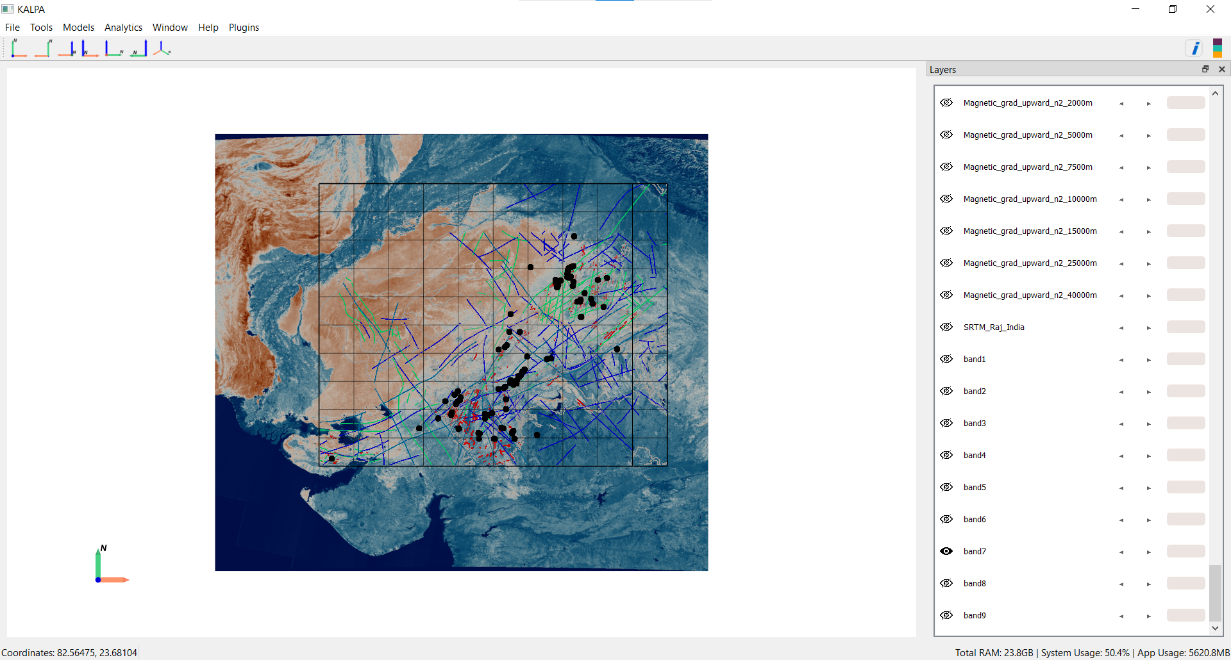This screenshot has height=660, width=1231.
Task: Click the second view icon with orange left arrow
Action: [44, 49]
